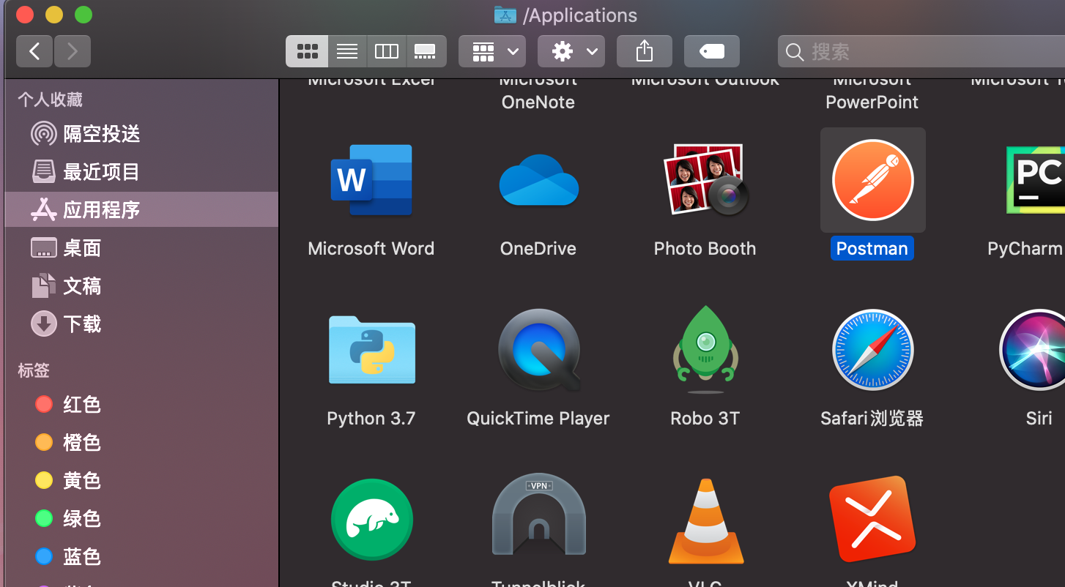Image resolution: width=1065 pixels, height=587 pixels.
Task: Click the 个人收藏 section header
Action: coord(51,100)
